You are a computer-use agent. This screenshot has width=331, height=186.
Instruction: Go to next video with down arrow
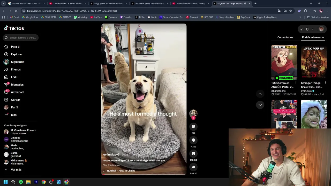pyautogui.click(x=260, y=105)
